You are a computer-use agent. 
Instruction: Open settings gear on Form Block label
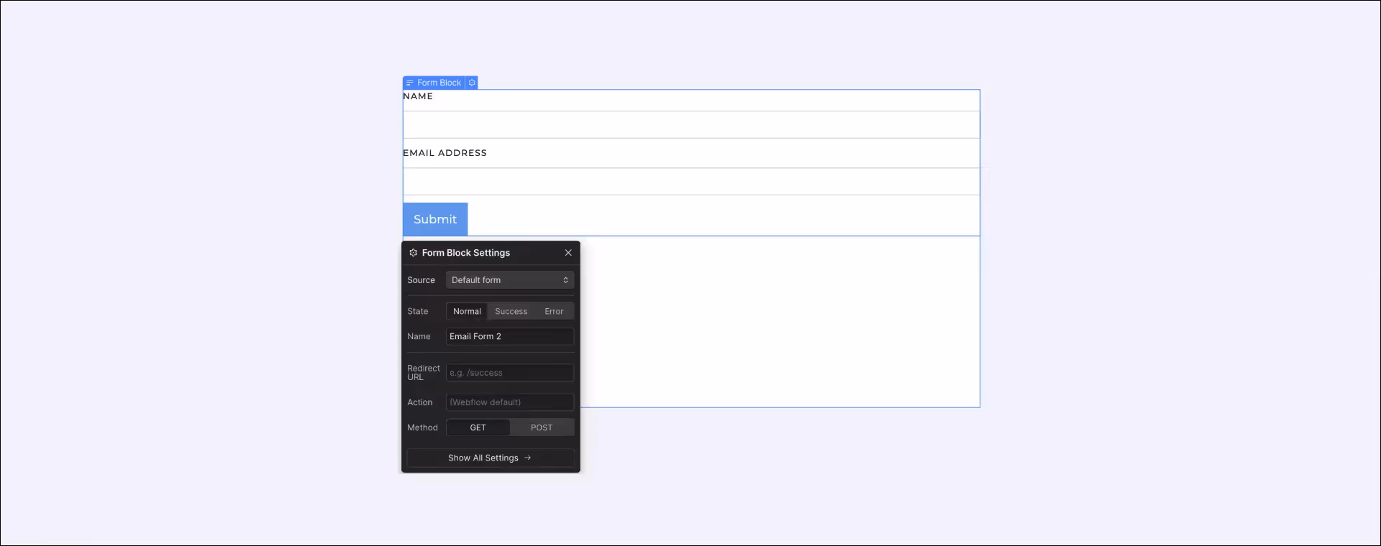point(472,83)
